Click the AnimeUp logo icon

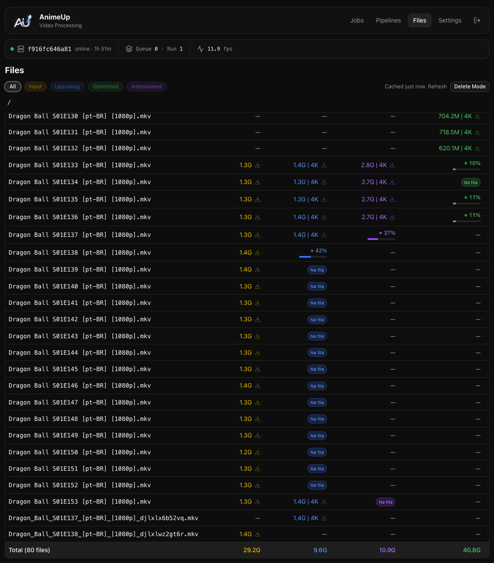(x=23, y=20)
